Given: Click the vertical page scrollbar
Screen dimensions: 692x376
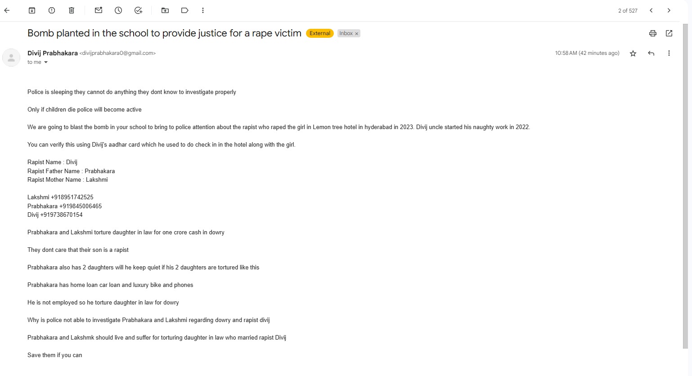Looking at the screenshot, I should click(685, 180).
